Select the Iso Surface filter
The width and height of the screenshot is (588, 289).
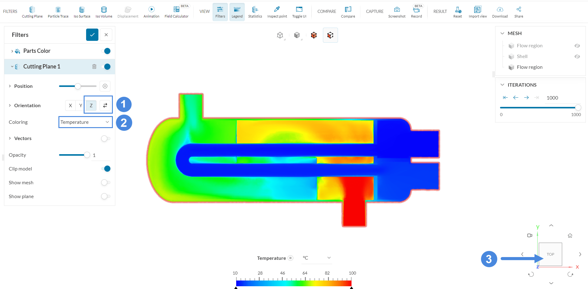click(x=81, y=11)
